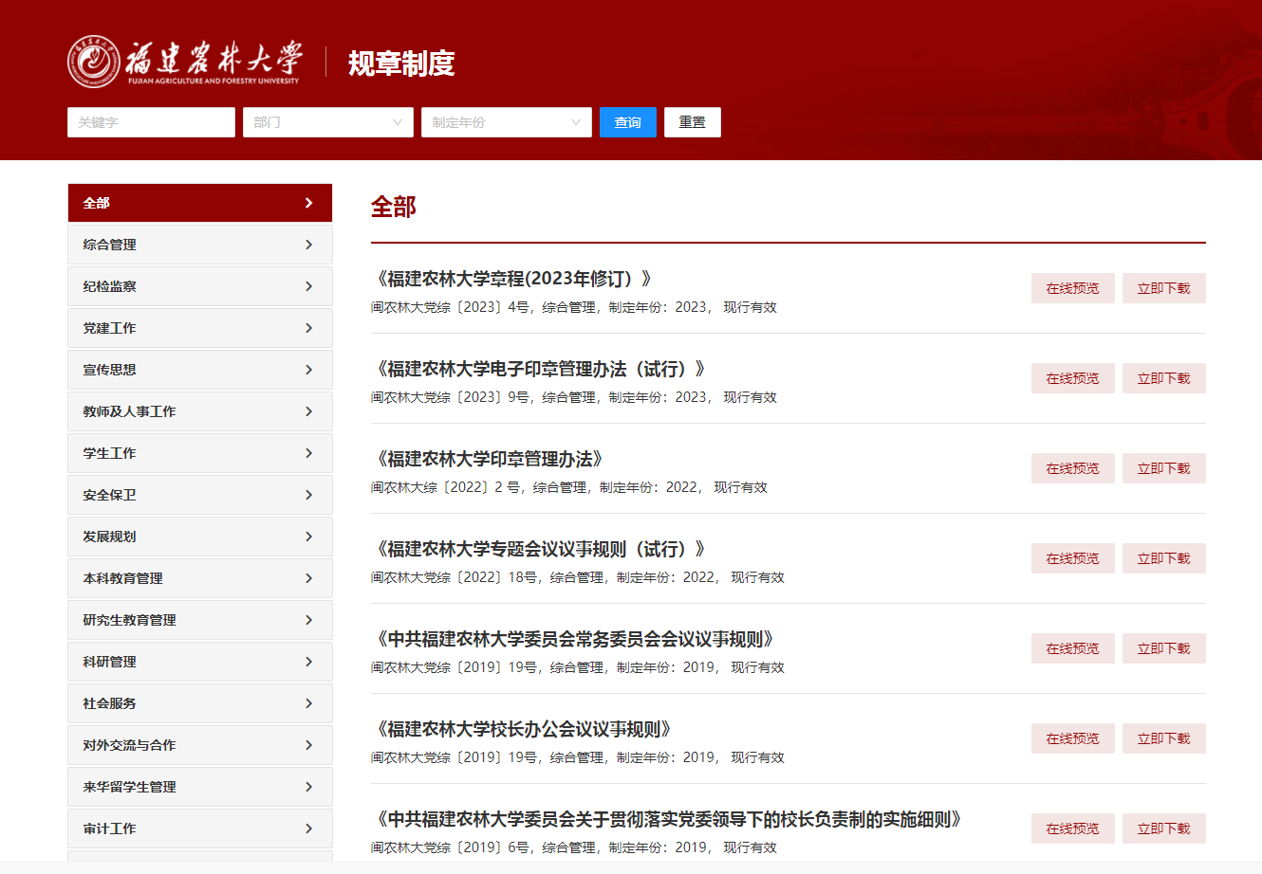
Task: Select the 综合管理 category
Action: pos(200,245)
